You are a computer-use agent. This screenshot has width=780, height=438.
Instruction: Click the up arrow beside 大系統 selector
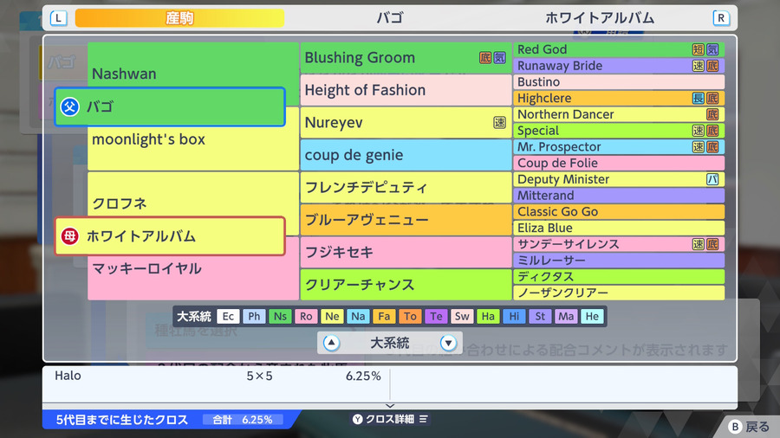click(x=331, y=343)
